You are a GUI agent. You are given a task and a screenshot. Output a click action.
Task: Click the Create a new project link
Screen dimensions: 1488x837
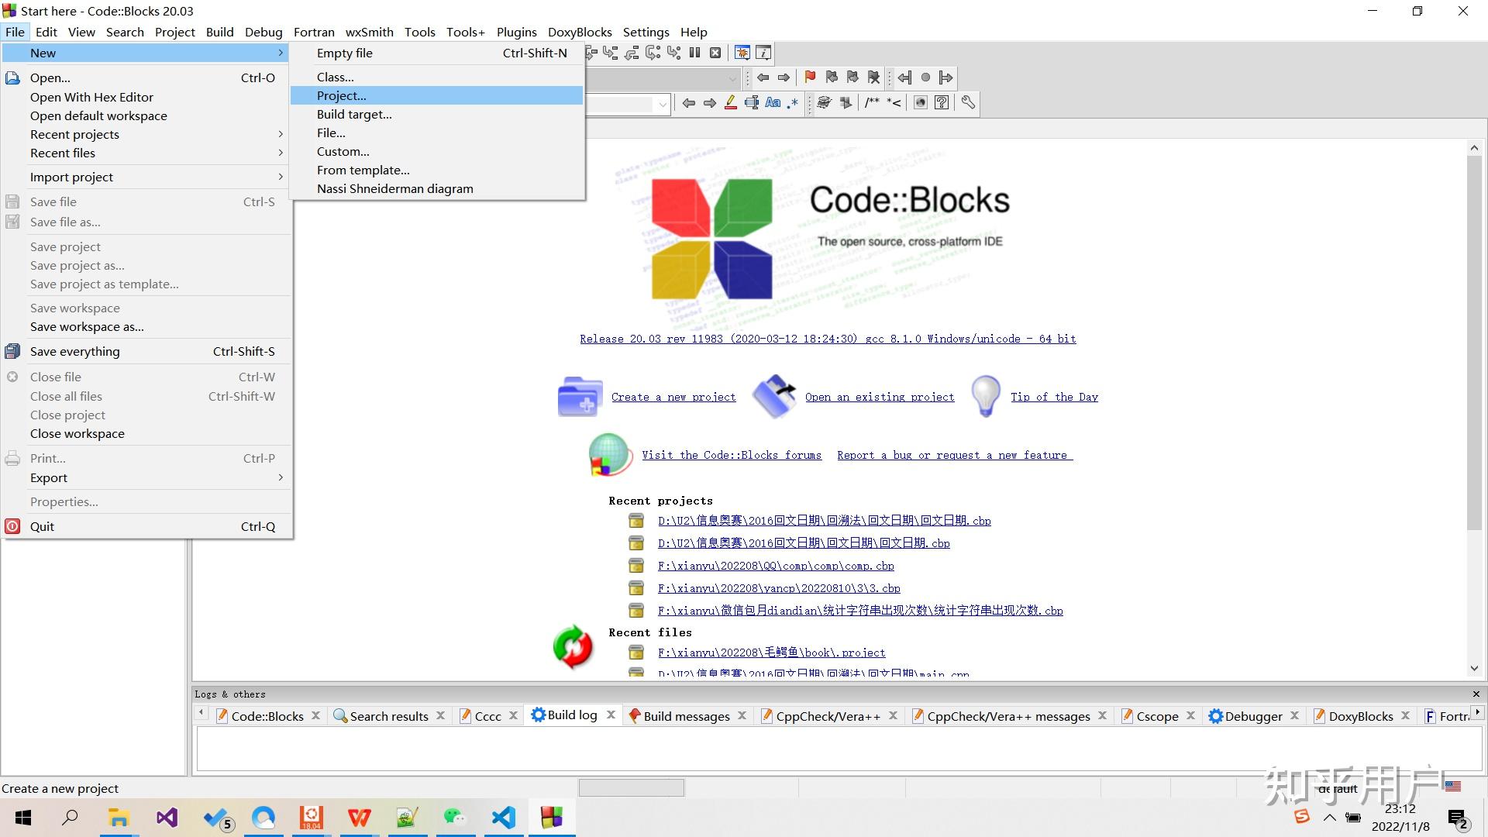click(x=673, y=397)
